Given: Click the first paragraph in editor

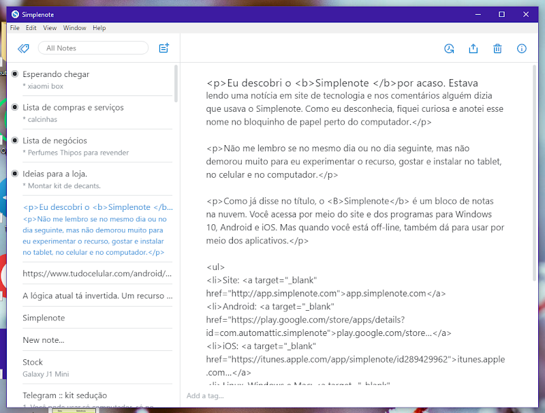Looking at the screenshot, I should [x=354, y=102].
